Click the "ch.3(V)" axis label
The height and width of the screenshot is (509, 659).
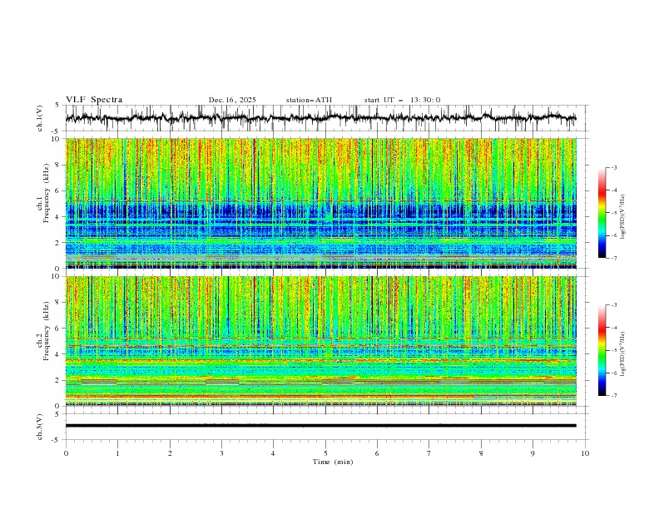[x=40, y=427]
